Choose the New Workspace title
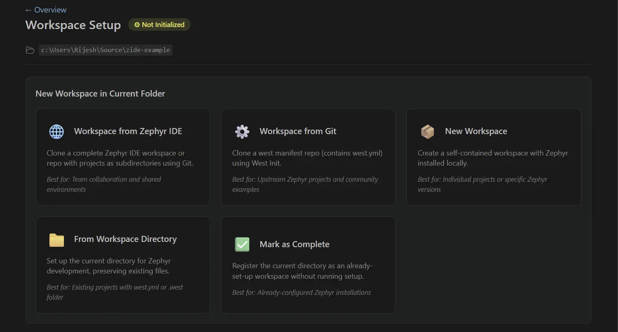The image size is (618, 332). (x=476, y=131)
